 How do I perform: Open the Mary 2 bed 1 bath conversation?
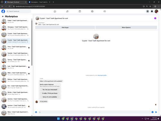click(16, 113)
